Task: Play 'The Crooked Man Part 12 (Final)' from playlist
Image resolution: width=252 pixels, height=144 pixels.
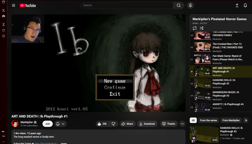Action: [221, 47]
